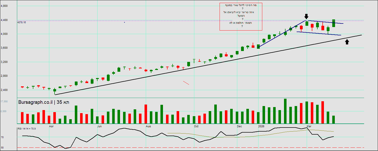Select the 4378.16 price level value
This screenshot has height=151, width=378.
click(x=21, y=22)
